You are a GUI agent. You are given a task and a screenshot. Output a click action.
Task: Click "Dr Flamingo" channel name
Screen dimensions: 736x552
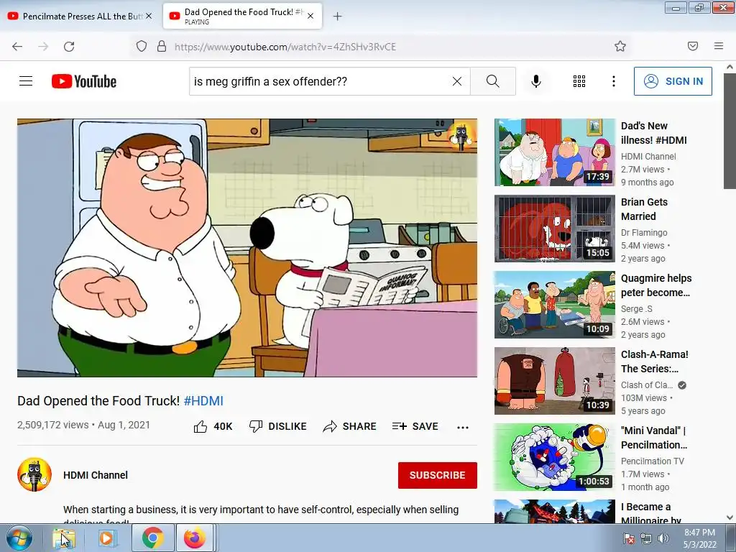pyautogui.click(x=644, y=232)
